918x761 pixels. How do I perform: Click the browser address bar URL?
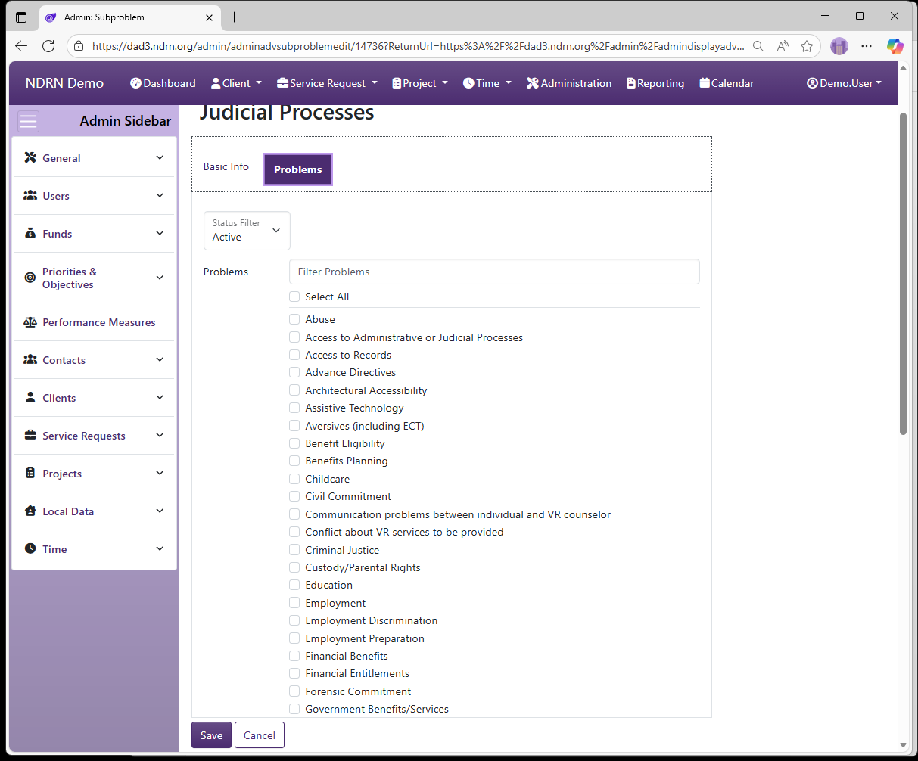pyautogui.click(x=418, y=46)
